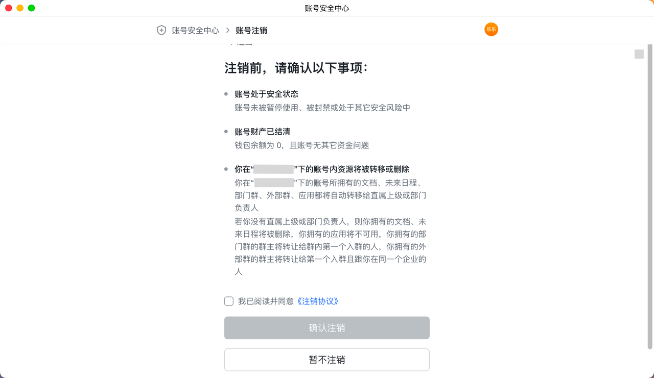This screenshot has height=378, width=654.
Task: Click the heading 注销前，请确认以下事项
Action: click(296, 68)
